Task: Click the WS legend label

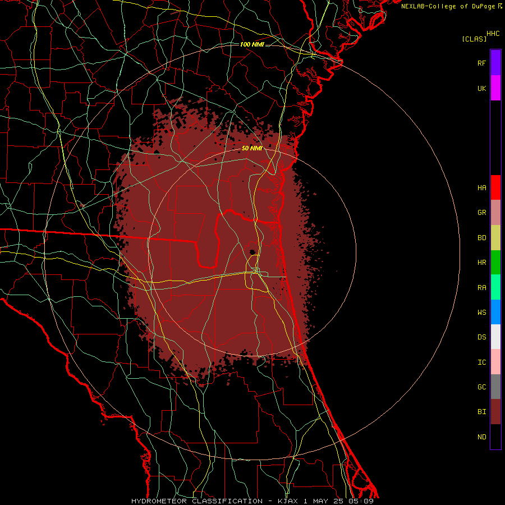Action: [481, 313]
